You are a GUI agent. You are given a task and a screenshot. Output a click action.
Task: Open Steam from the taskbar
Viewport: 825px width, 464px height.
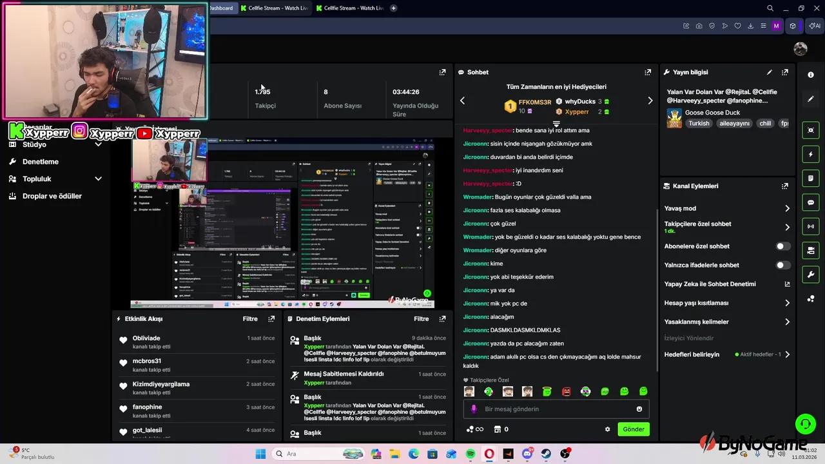point(546,454)
